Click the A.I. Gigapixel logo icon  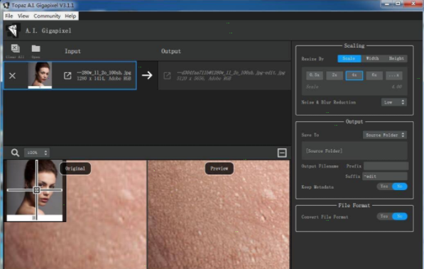tap(13, 31)
